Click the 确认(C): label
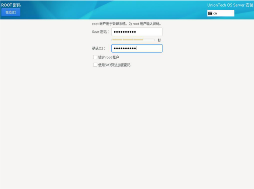This screenshot has width=254, height=189. click(99, 48)
